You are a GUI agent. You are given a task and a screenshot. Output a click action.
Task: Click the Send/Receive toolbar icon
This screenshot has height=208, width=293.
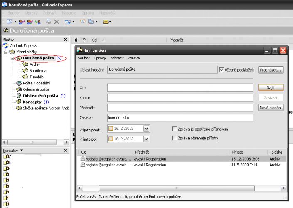[68, 22]
